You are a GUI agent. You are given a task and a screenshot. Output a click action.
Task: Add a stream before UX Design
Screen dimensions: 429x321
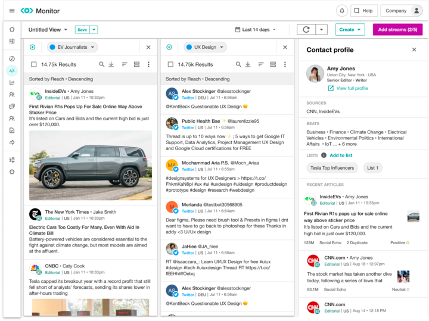click(x=169, y=47)
